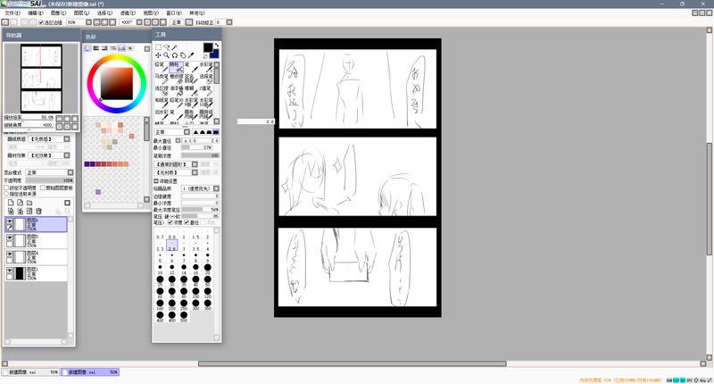Select the eyedropper color picker tool
714x384 pixels.
[x=190, y=55]
